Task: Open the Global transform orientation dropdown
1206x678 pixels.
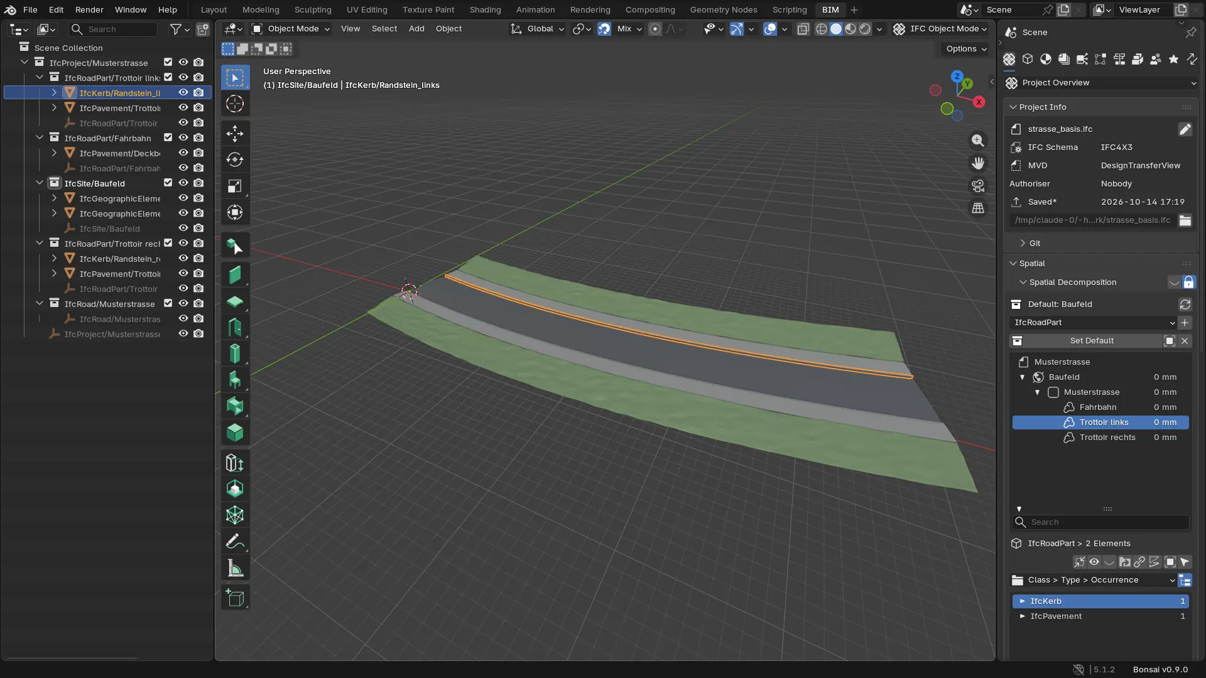Action: pyautogui.click(x=537, y=29)
